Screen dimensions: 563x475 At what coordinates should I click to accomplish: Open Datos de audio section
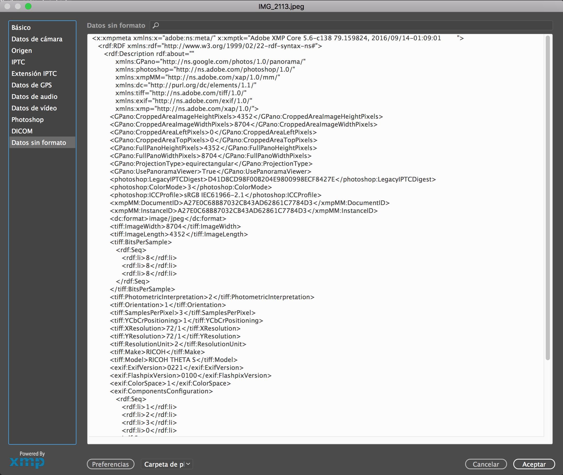[x=34, y=97]
